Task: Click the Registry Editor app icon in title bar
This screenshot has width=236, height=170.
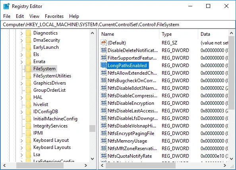Action: [6, 6]
